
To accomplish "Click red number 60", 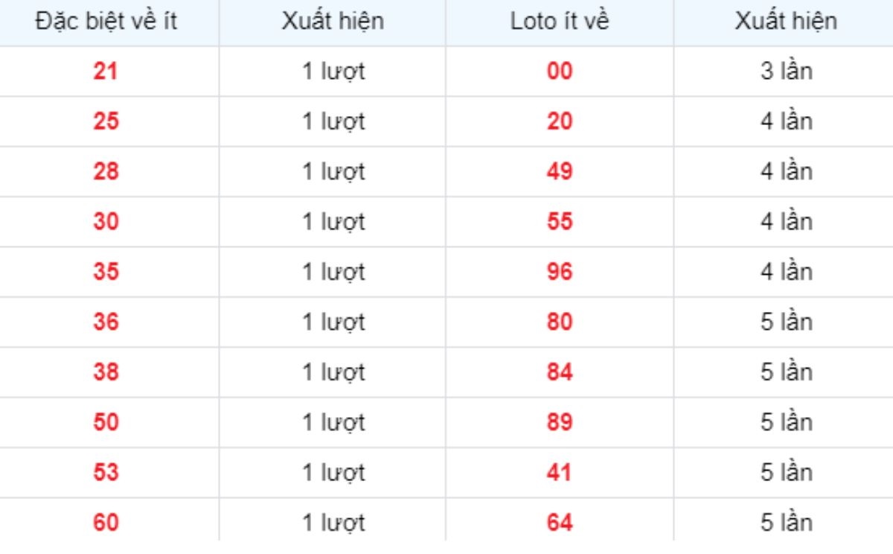I will click(106, 523).
